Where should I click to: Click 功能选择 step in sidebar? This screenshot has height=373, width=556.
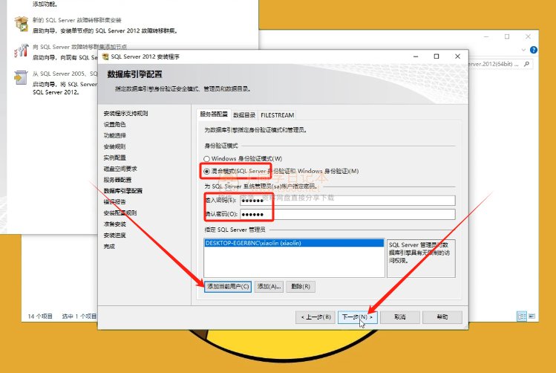click(x=114, y=135)
